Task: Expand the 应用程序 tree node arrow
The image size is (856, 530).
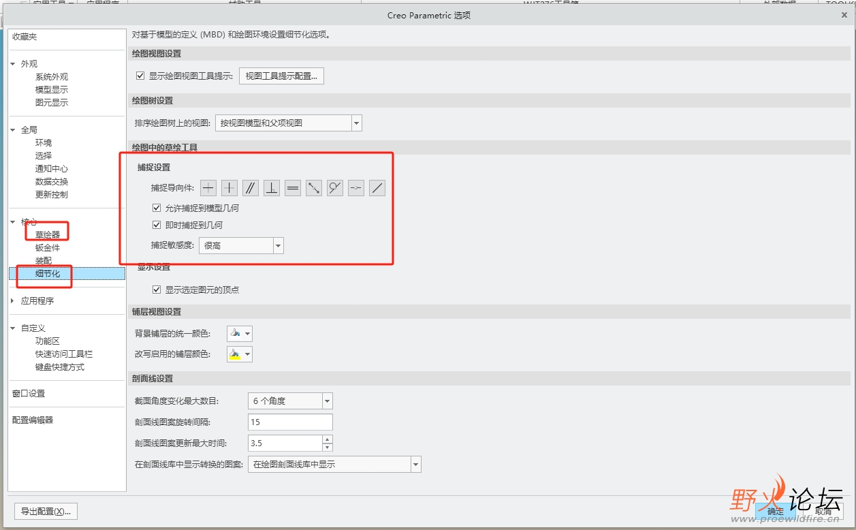Action: coord(13,300)
